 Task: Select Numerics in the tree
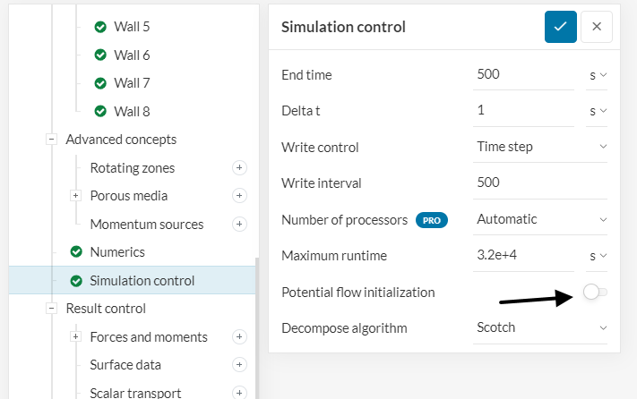[116, 252]
